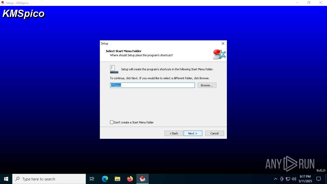Close the Setup dialog with X
The width and height of the screenshot is (327, 184).
click(x=223, y=43)
